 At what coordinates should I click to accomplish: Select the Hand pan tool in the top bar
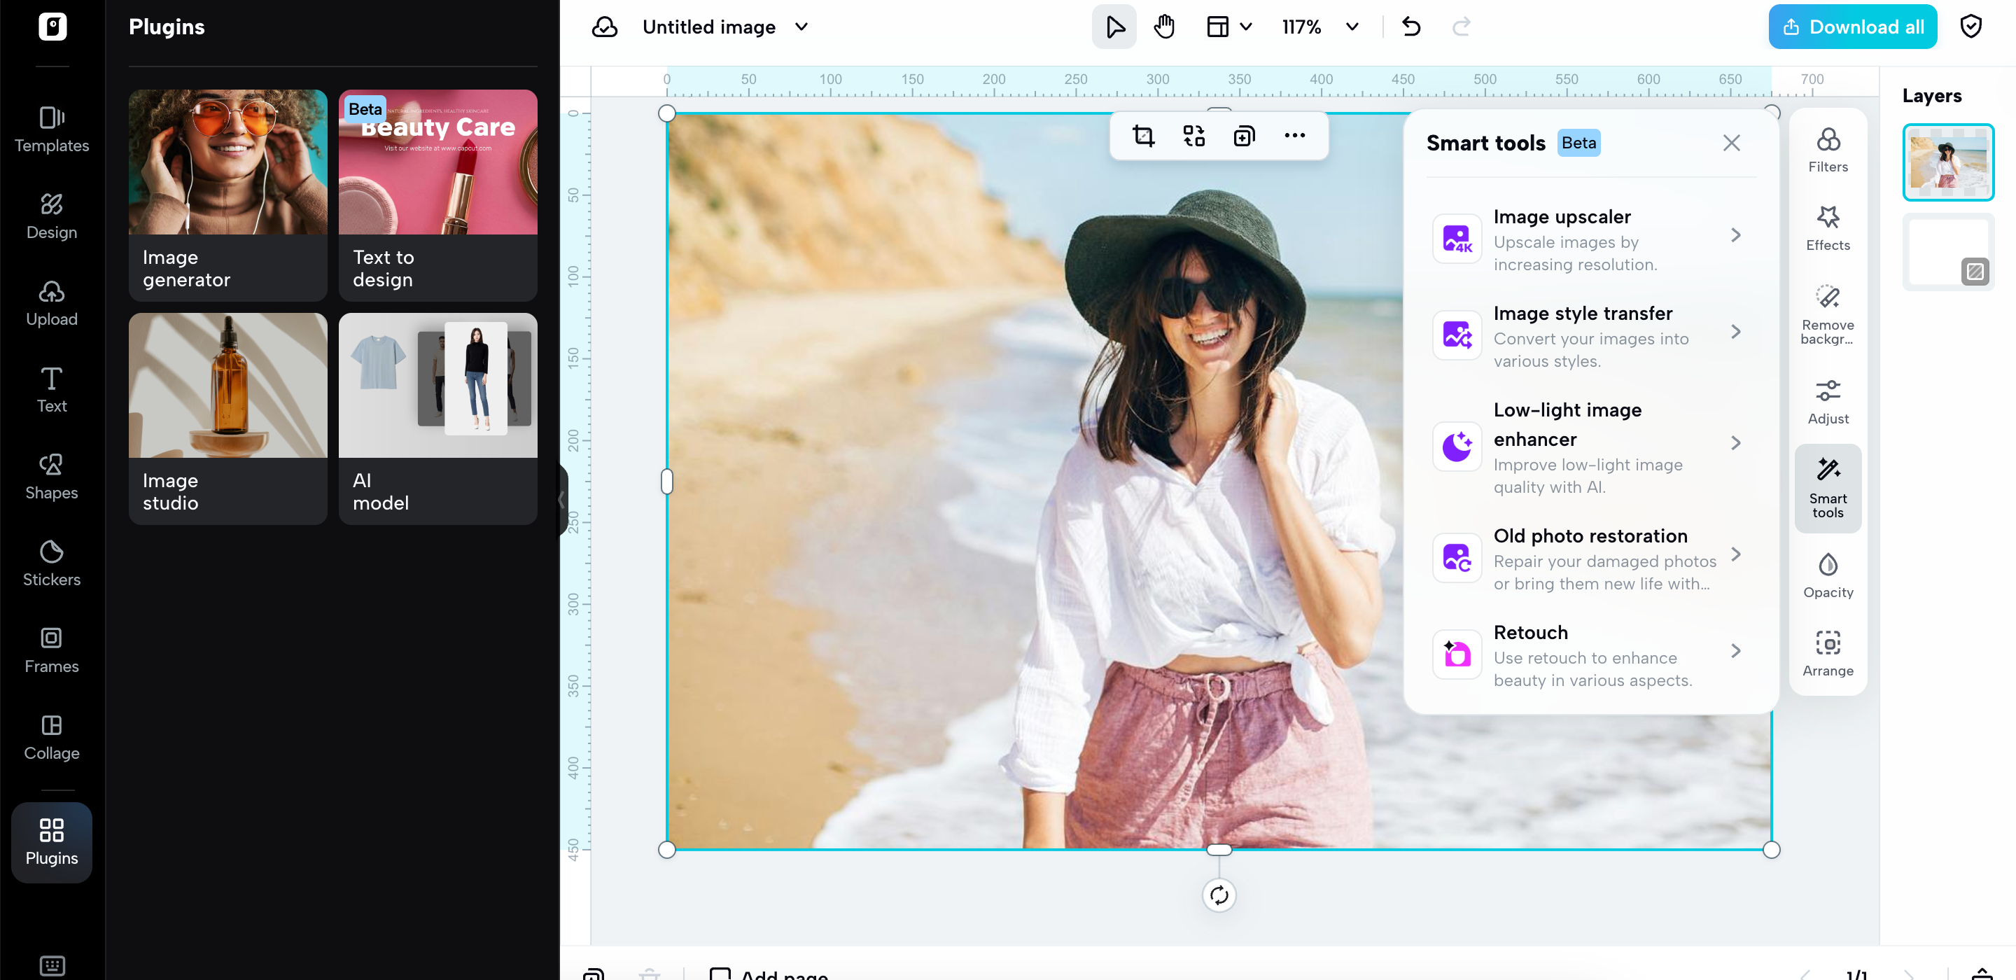coord(1163,26)
